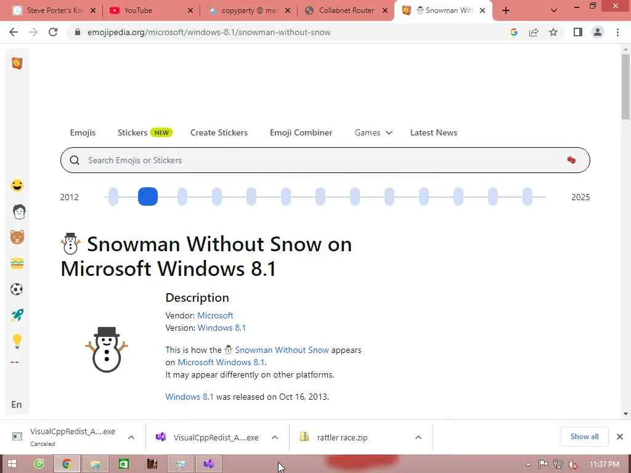Click Show all downloads
Screen dimensions: 631x473
(x=584, y=437)
